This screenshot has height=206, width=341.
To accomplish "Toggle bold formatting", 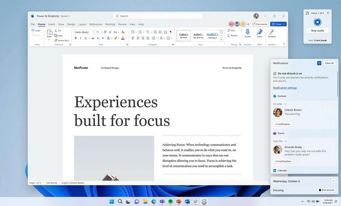I will click(x=76, y=38).
